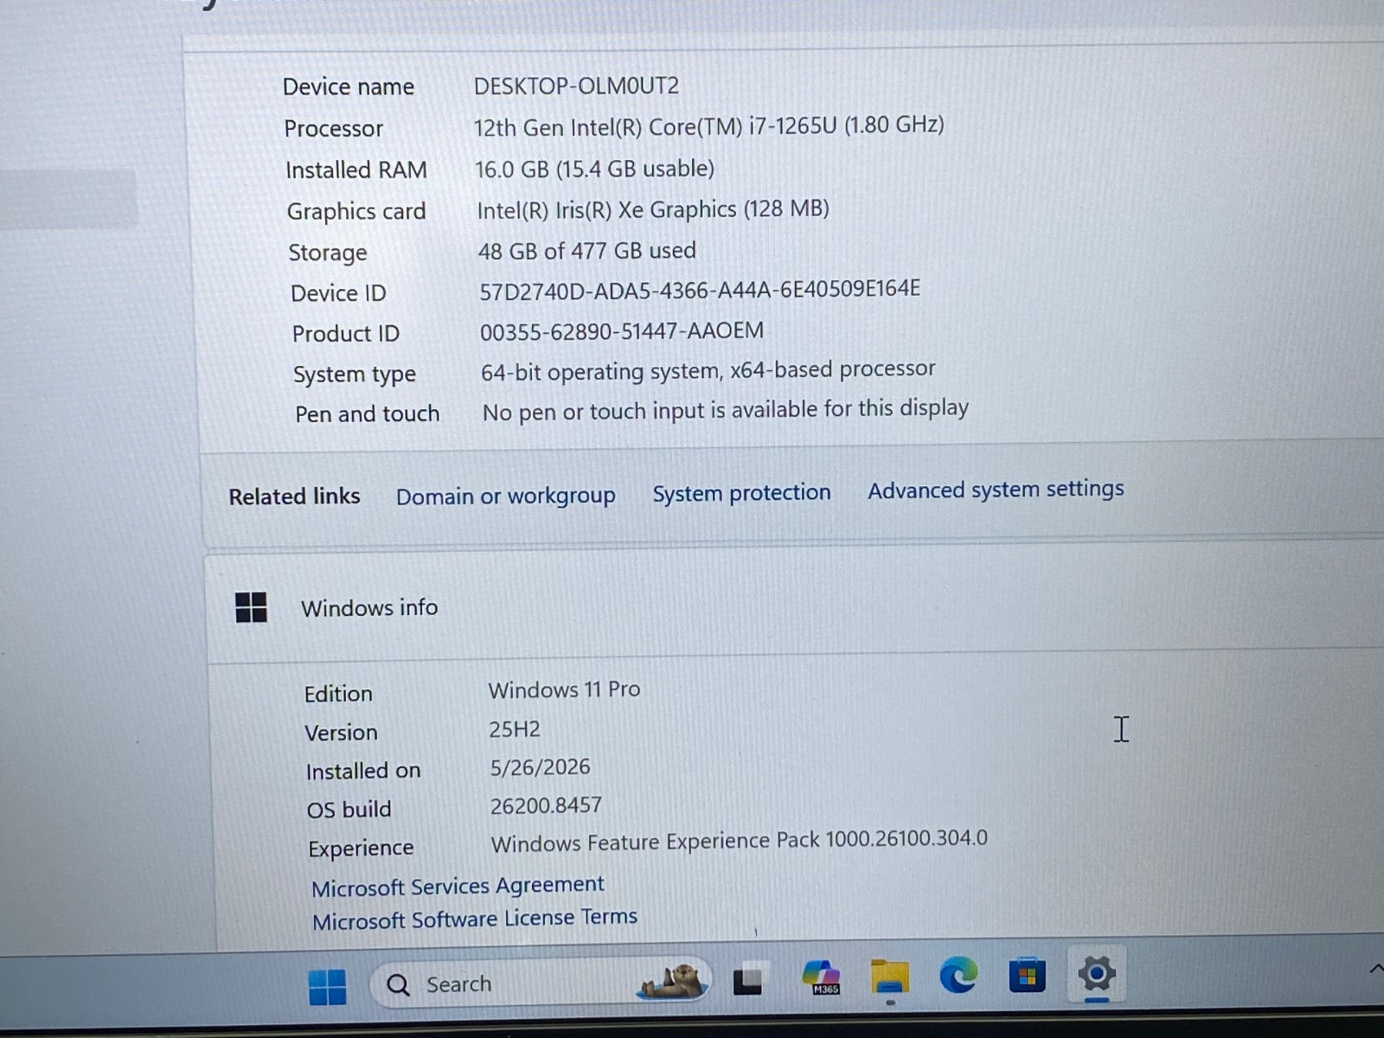The width and height of the screenshot is (1384, 1038).
Task: Select the version value 25H2
Action: 515,730
